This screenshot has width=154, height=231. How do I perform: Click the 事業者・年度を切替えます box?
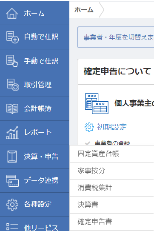pos(116,37)
